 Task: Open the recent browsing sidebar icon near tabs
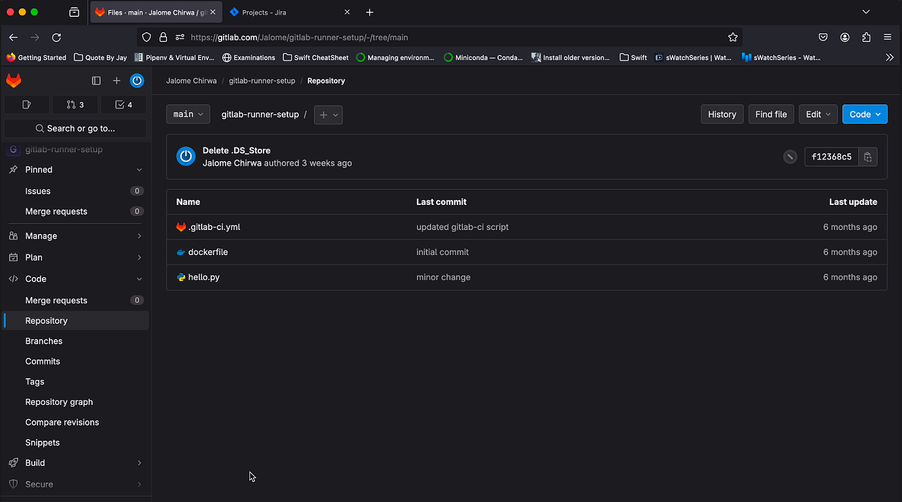tap(74, 12)
